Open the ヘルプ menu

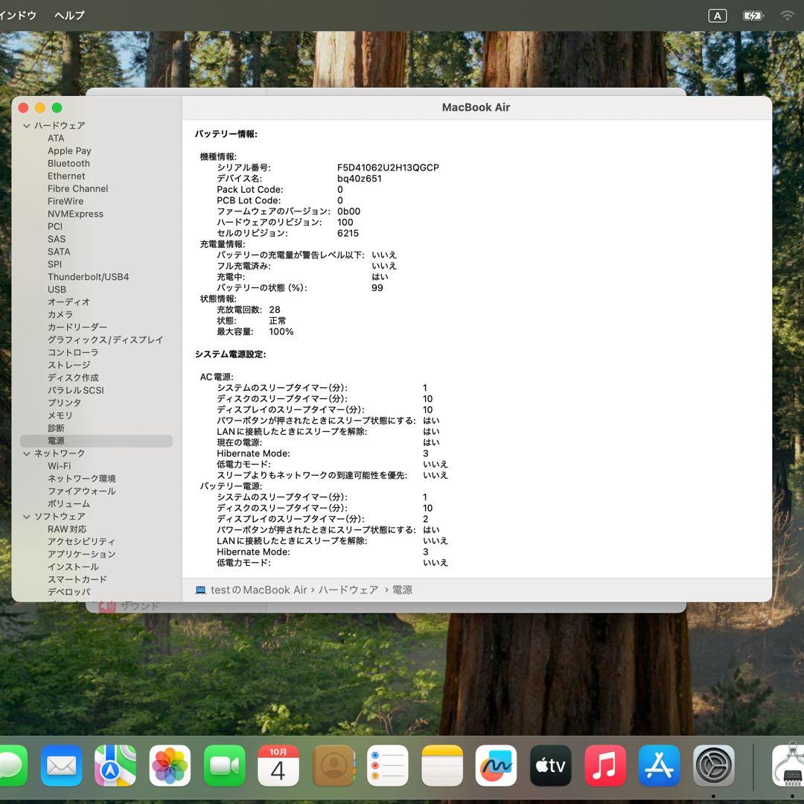[x=68, y=15]
